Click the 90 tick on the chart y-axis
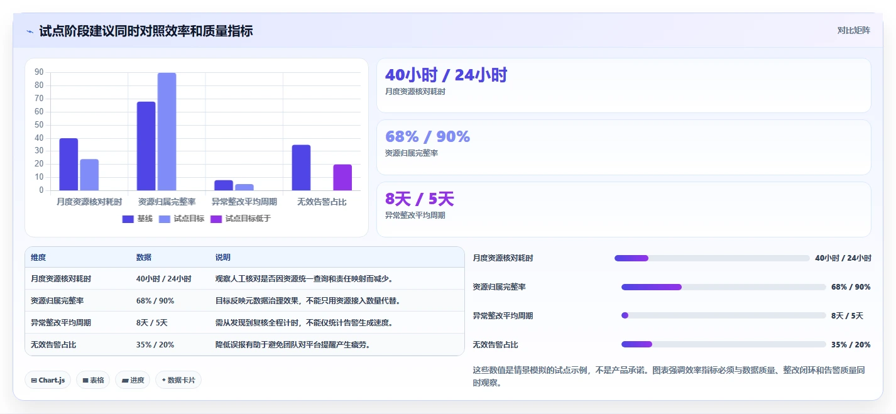896x414 pixels. coord(40,72)
